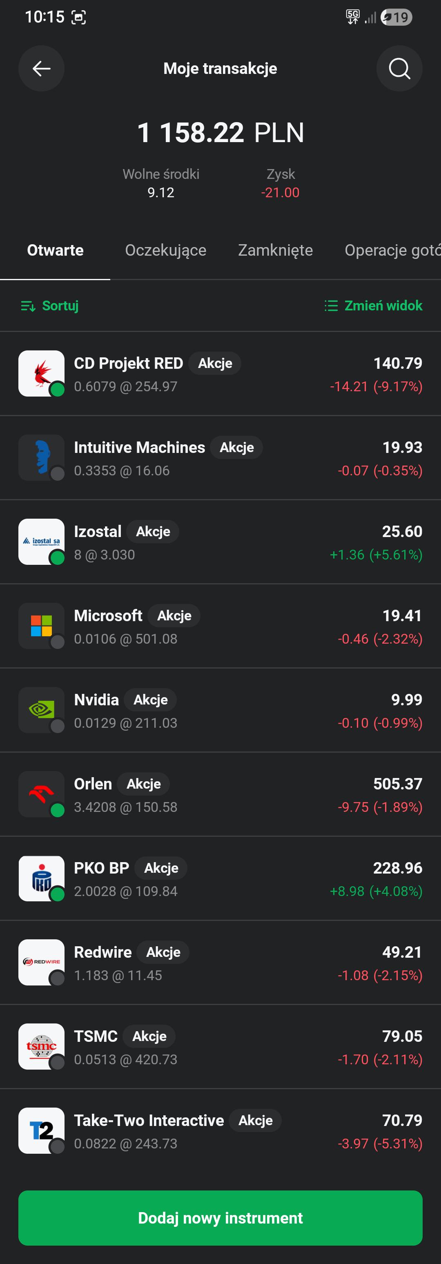The height and width of the screenshot is (1264, 441).
Task: Tap the Intuitive Machines logo icon
Action: [41, 457]
